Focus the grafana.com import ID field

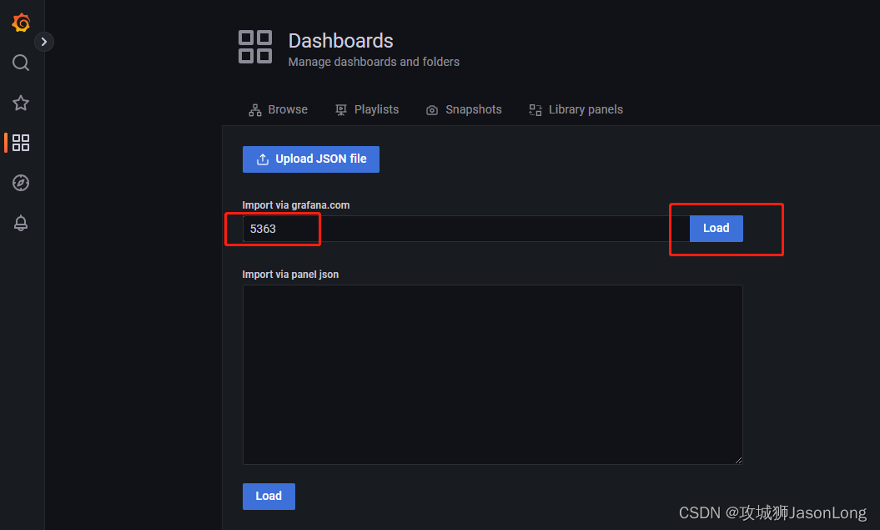coord(465,229)
